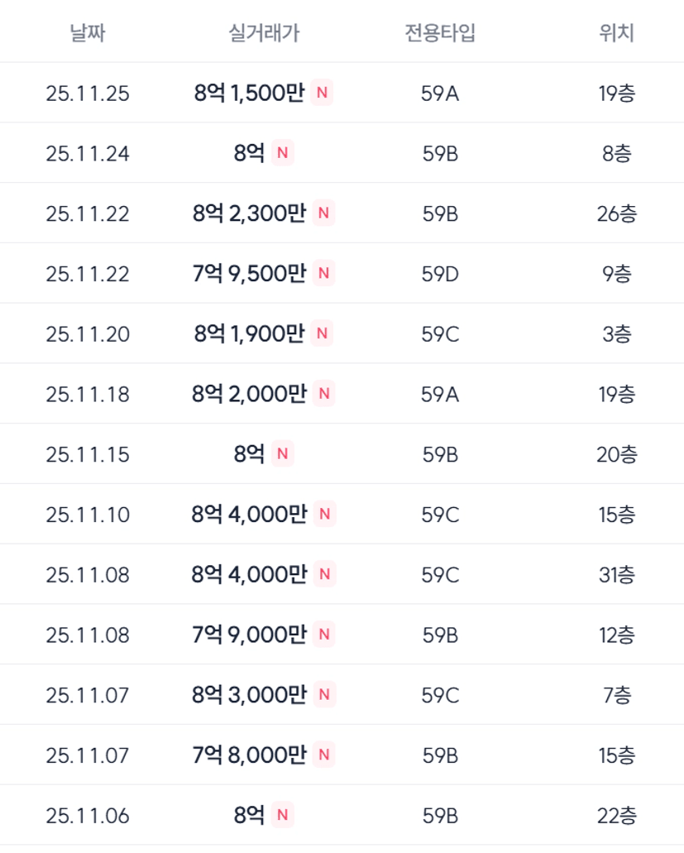Click the N badge beside 7억 8,000만

tap(323, 755)
